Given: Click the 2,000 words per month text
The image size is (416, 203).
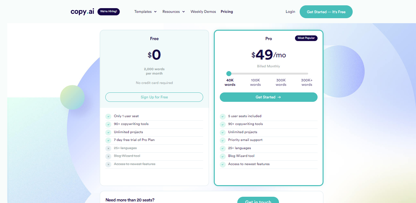Looking at the screenshot, I should tap(154, 71).
